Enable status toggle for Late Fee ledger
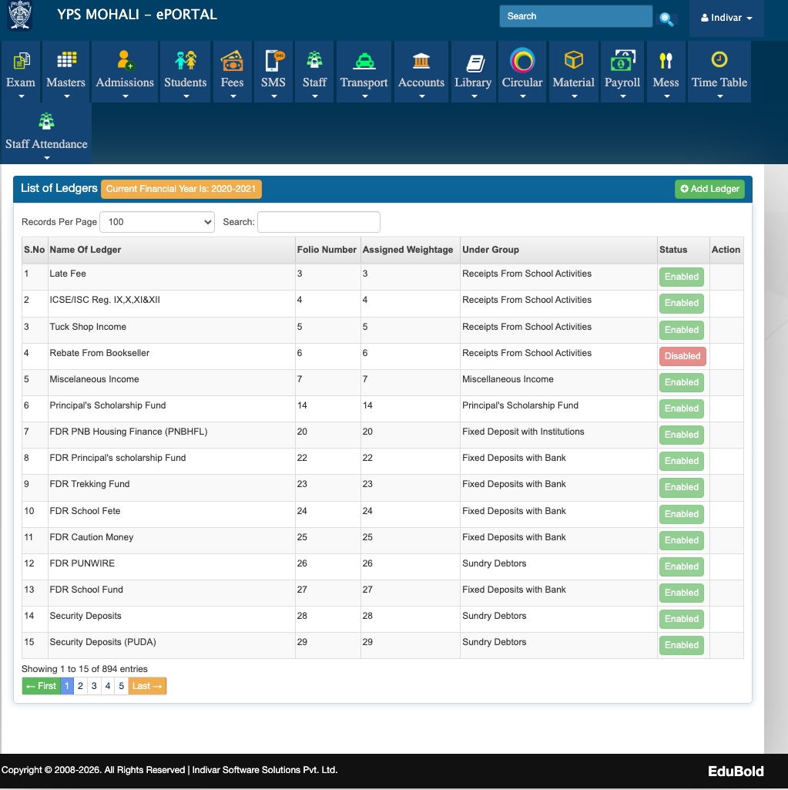The image size is (788, 790). 681,277
